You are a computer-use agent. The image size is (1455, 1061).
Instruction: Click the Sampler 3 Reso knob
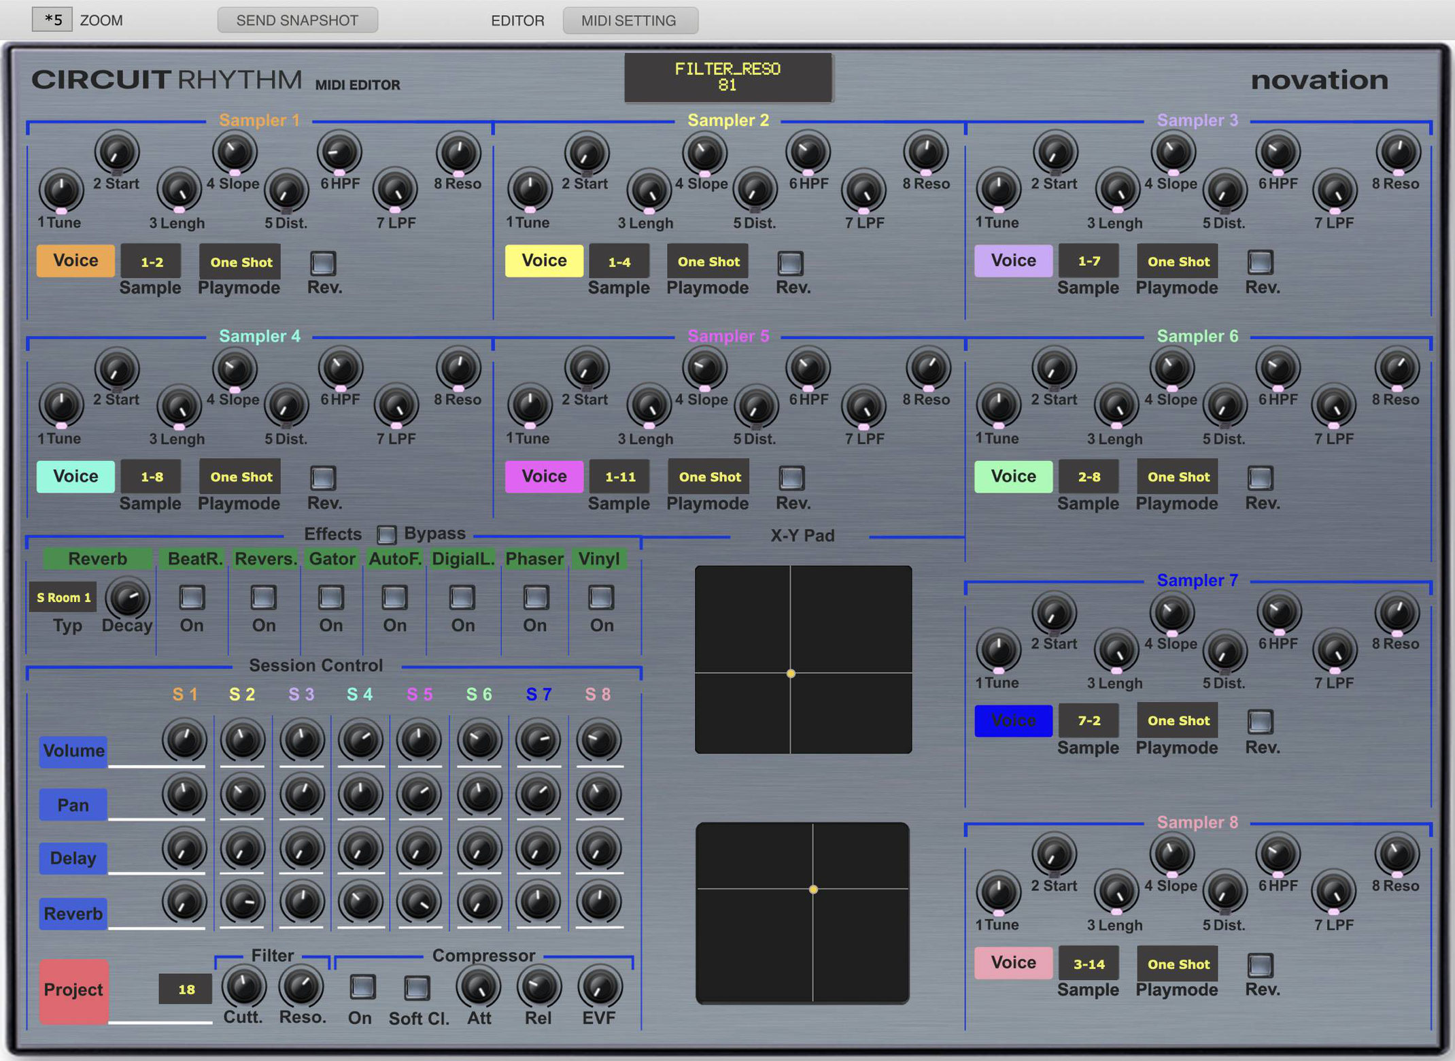pos(1398,152)
